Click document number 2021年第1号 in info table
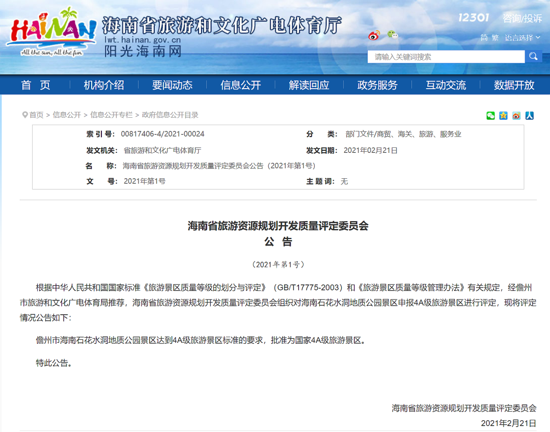 coord(145,181)
